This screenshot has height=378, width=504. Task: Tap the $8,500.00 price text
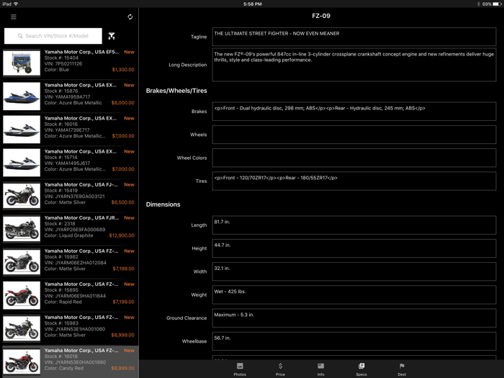tap(122, 202)
